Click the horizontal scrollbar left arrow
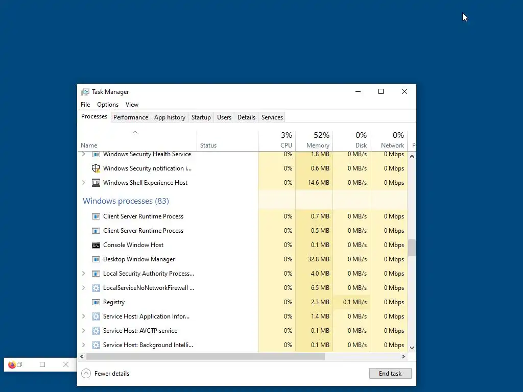523x392 pixels. coord(82,357)
